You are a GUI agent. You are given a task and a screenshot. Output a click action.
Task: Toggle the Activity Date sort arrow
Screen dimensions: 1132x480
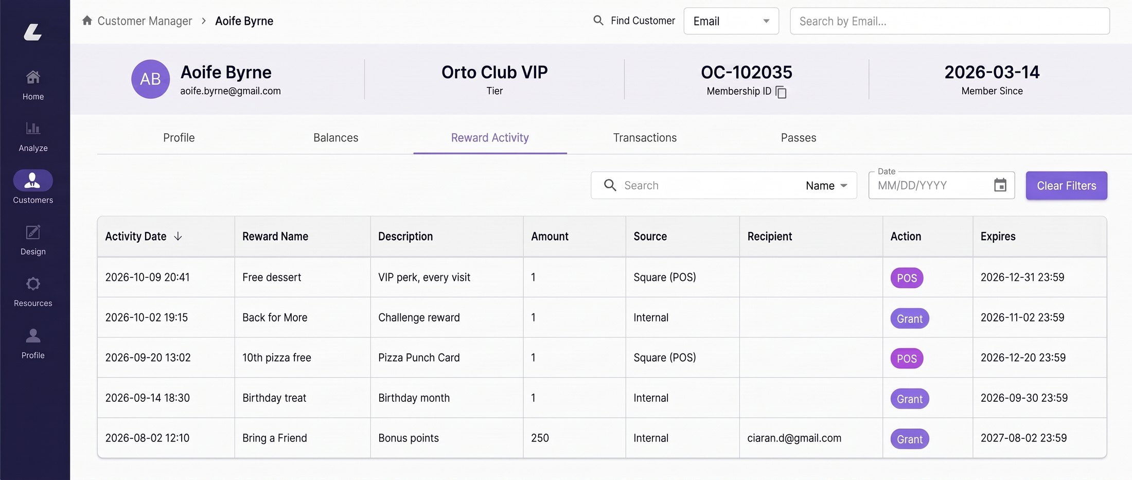[178, 236]
